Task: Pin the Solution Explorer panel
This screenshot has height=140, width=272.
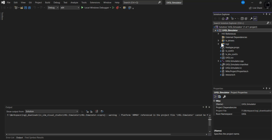Action: coord(267,14)
